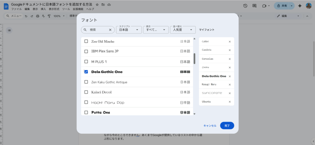Enable the Hachi Maru Pop checkbox
The image size is (315, 145).
coord(86,102)
